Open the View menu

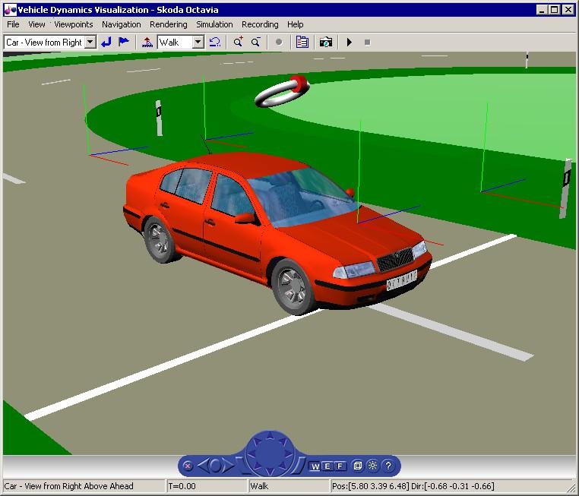36,24
